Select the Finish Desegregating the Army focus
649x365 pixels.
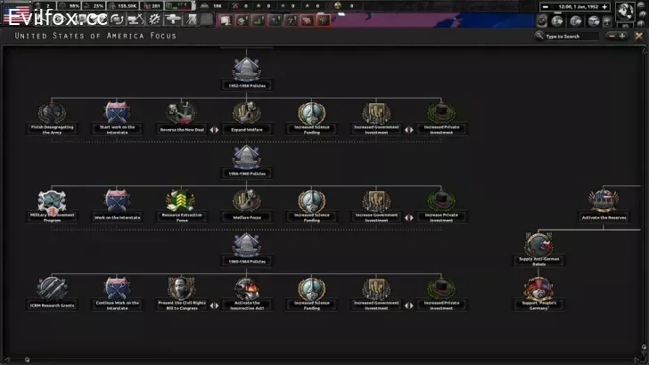(51, 115)
